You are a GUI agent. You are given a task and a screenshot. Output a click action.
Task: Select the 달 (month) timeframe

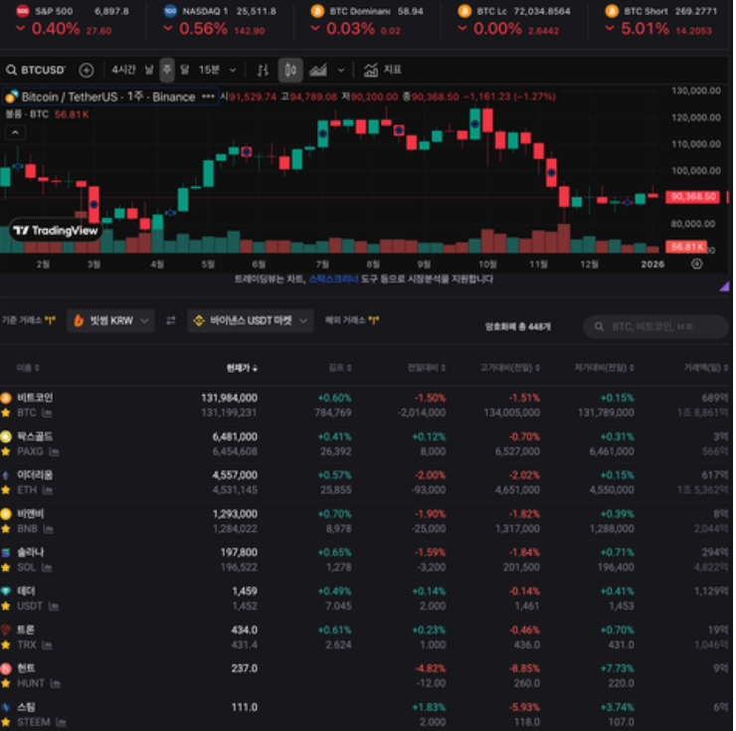185,70
